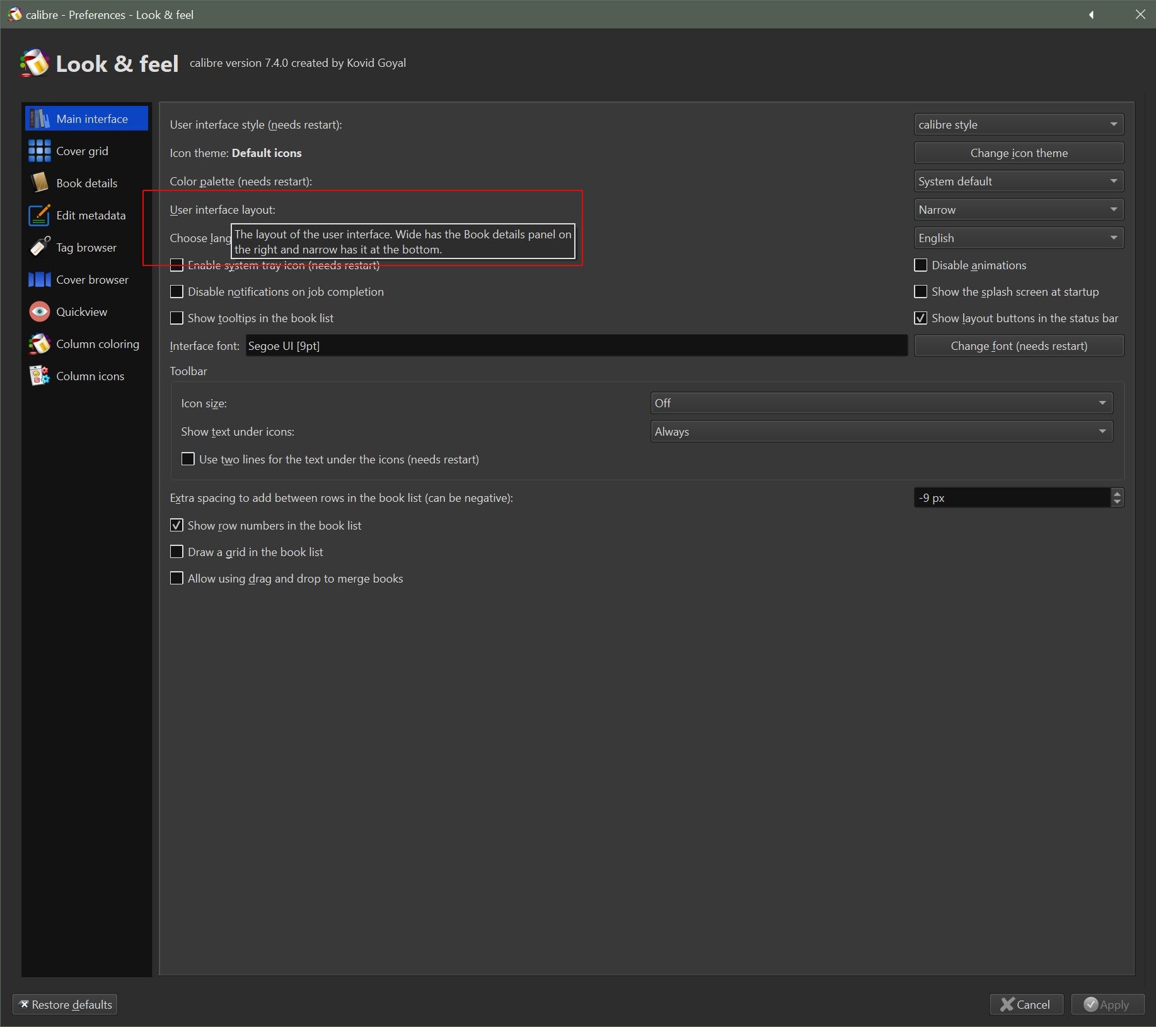Open the language dropdown showing English

click(1019, 238)
